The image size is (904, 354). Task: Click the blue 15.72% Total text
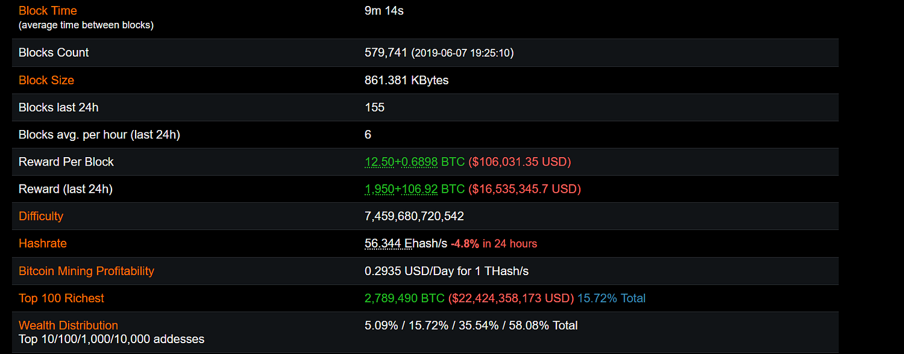pyautogui.click(x=611, y=298)
